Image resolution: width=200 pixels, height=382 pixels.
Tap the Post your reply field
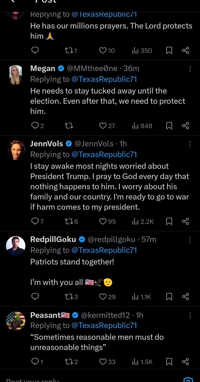click(63, 380)
